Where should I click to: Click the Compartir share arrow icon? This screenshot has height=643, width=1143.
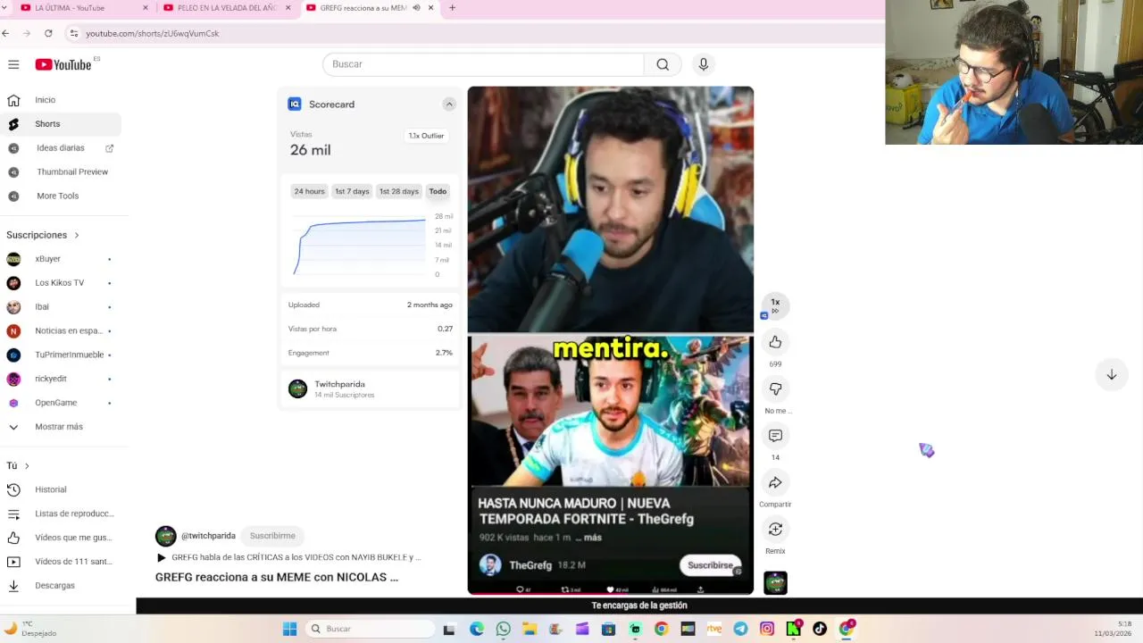point(775,482)
